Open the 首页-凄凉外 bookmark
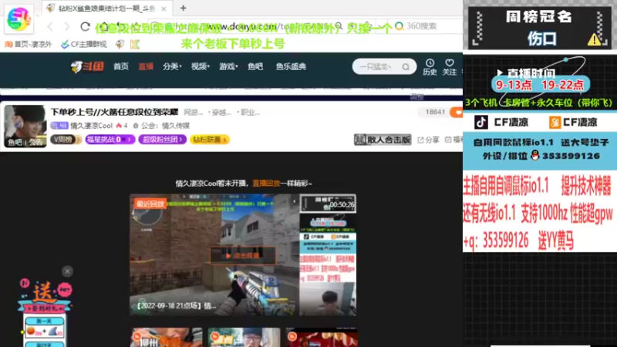The width and height of the screenshot is (617, 347). coord(29,45)
